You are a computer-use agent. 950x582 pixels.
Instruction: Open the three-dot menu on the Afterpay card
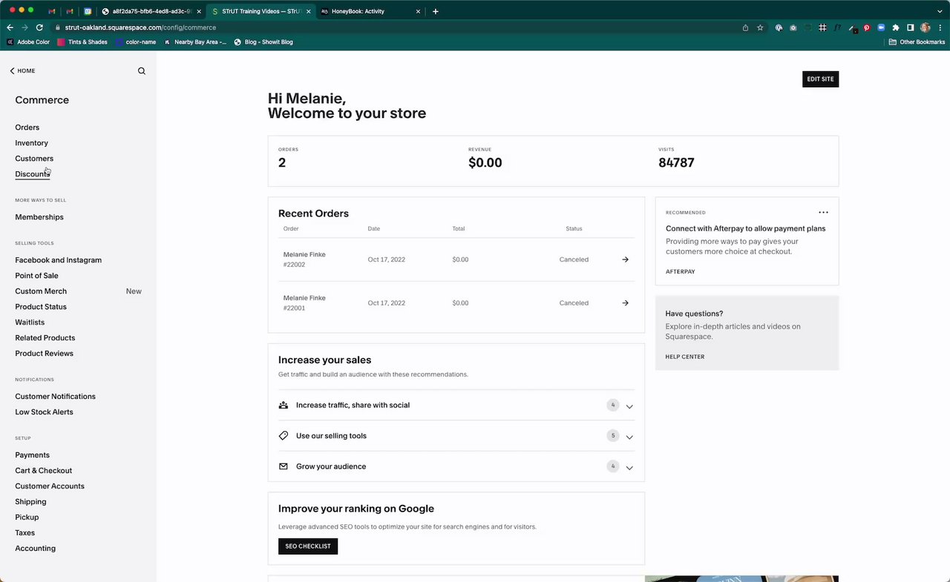[x=823, y=213]
